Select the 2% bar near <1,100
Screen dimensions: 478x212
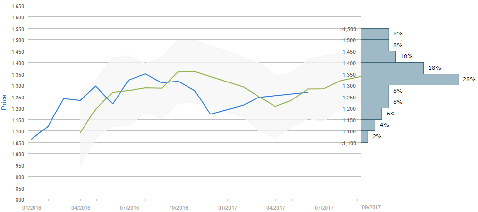pyautogui.click(x=365, y=136)
